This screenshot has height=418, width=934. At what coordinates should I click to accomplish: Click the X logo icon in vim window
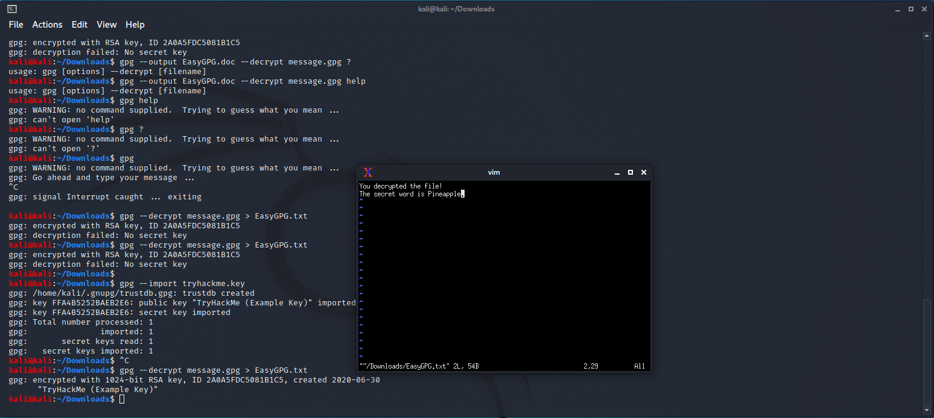pos(368,172)
